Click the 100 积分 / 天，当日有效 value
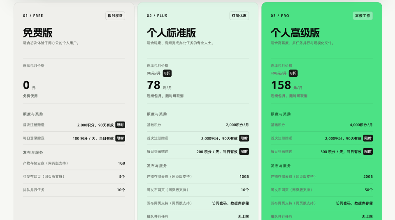 point(93,138)
